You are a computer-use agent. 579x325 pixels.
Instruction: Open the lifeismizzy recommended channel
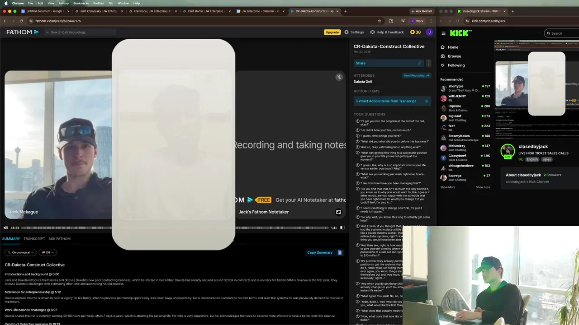(465, 148)
